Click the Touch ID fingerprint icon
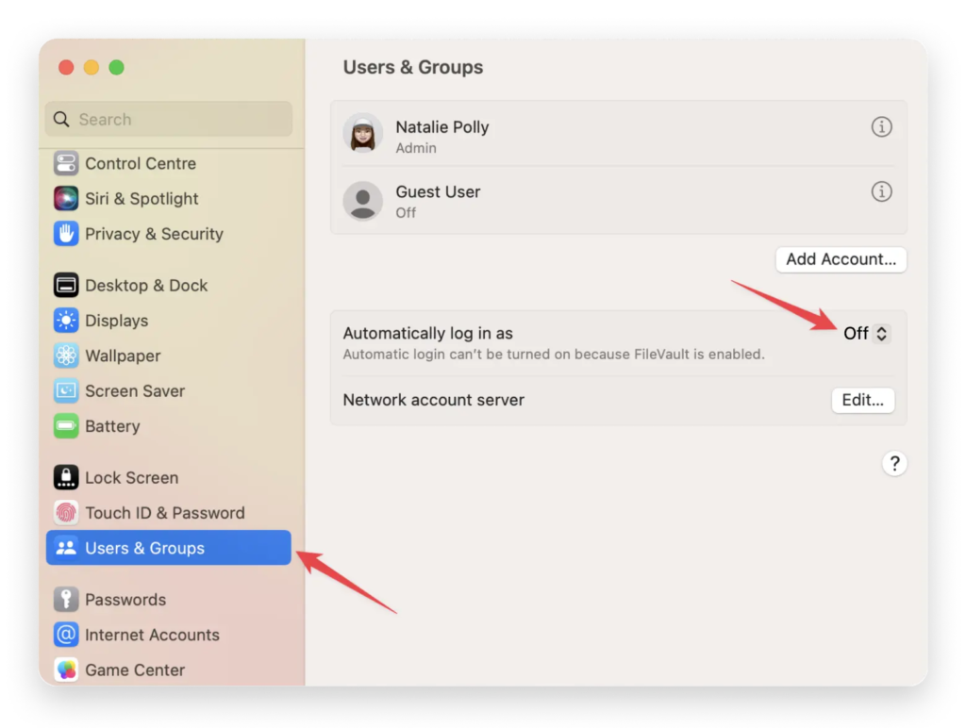This screenshot has width=966, height=728. click(66, 512)
